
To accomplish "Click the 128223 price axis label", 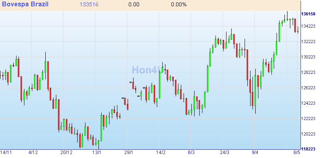I will (x=308, y=72).
